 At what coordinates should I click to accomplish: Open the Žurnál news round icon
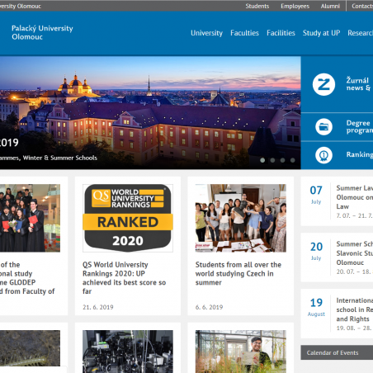coord(323,84)
